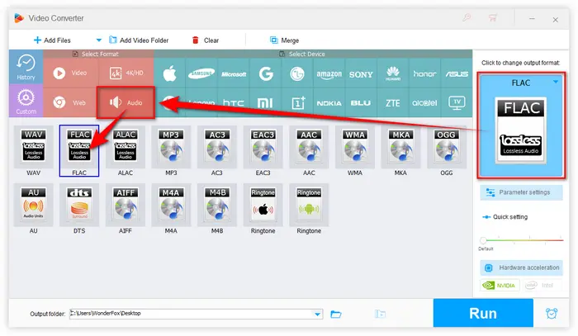Switch to Web format category
Screen dimensions: 578x336
point(70,102)
